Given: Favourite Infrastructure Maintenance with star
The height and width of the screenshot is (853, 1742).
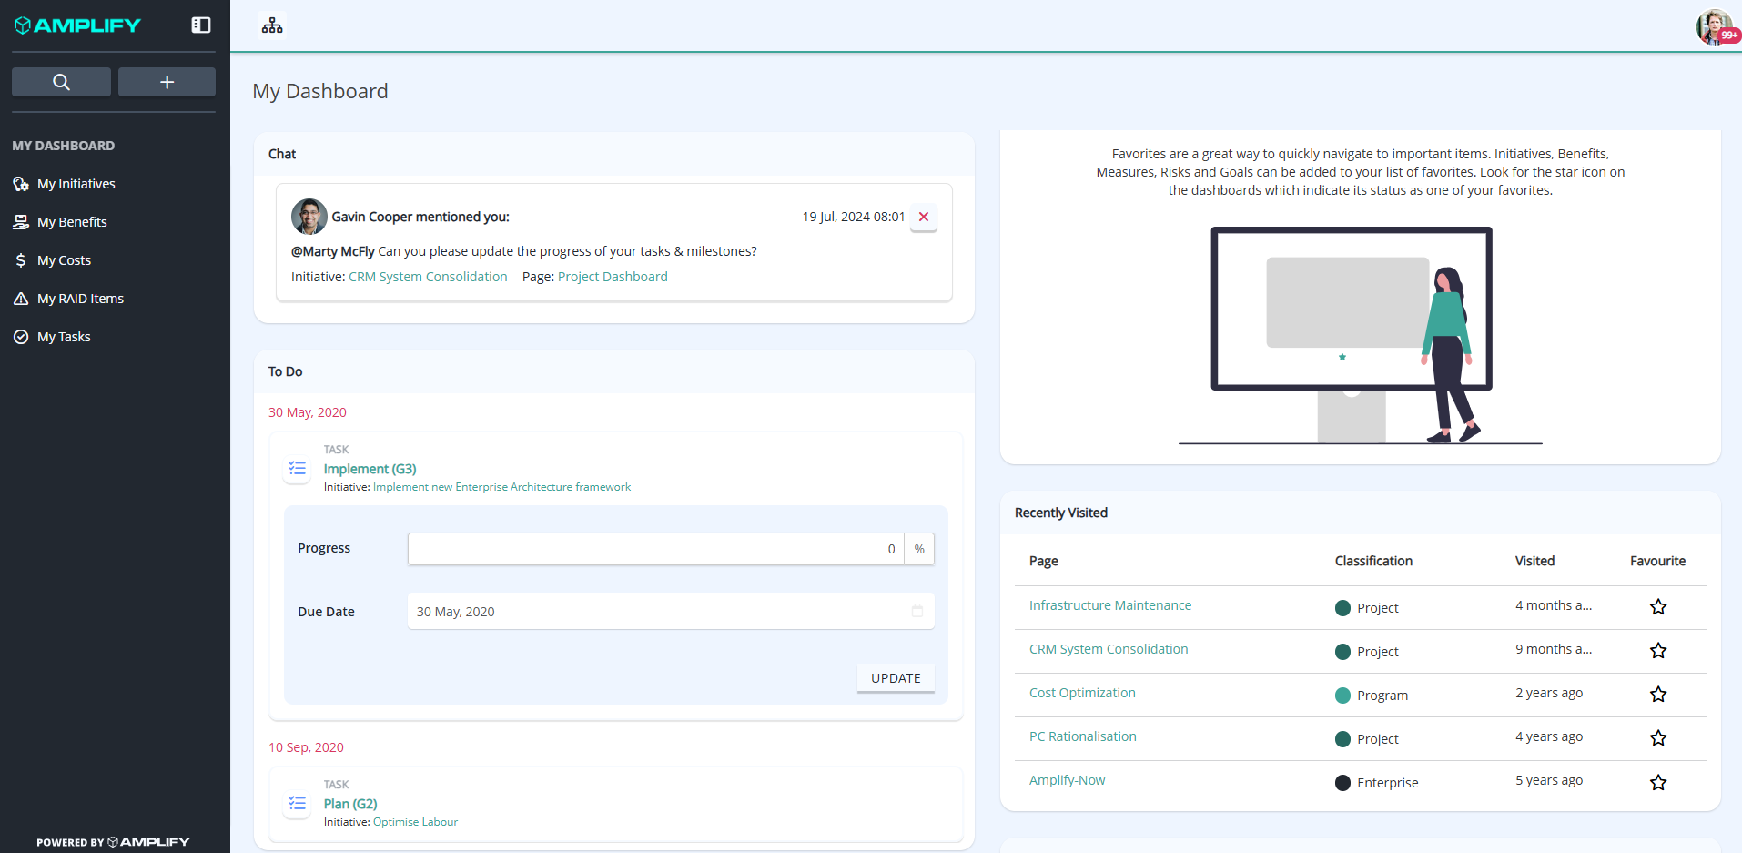Looking at the screenshot, I should [1658, 607].
